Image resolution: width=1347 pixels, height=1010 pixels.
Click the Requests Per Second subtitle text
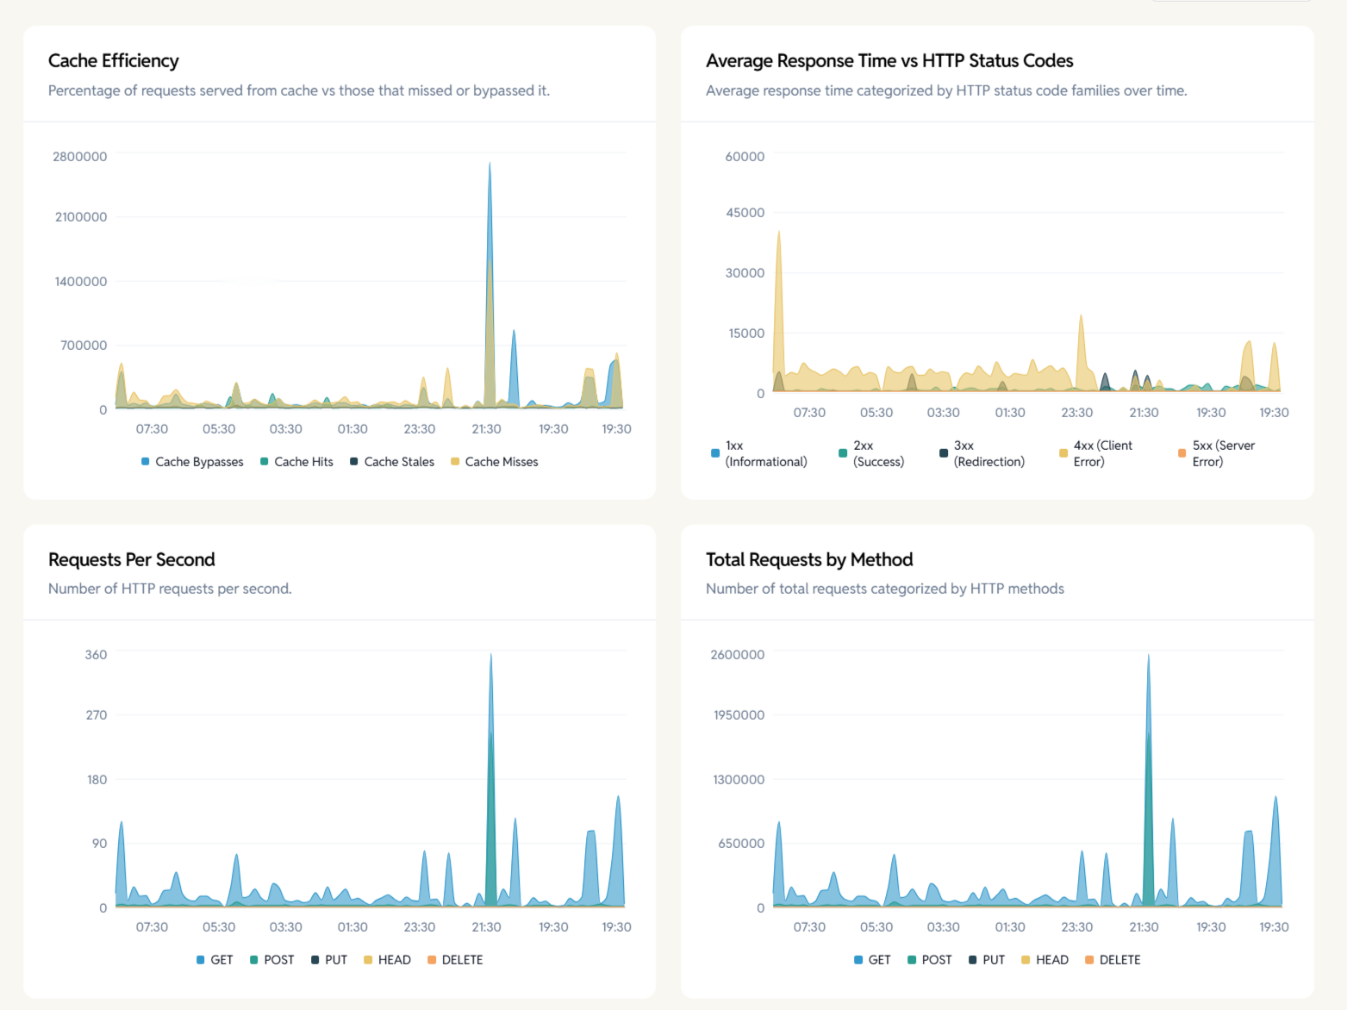[x=170, y=589]
